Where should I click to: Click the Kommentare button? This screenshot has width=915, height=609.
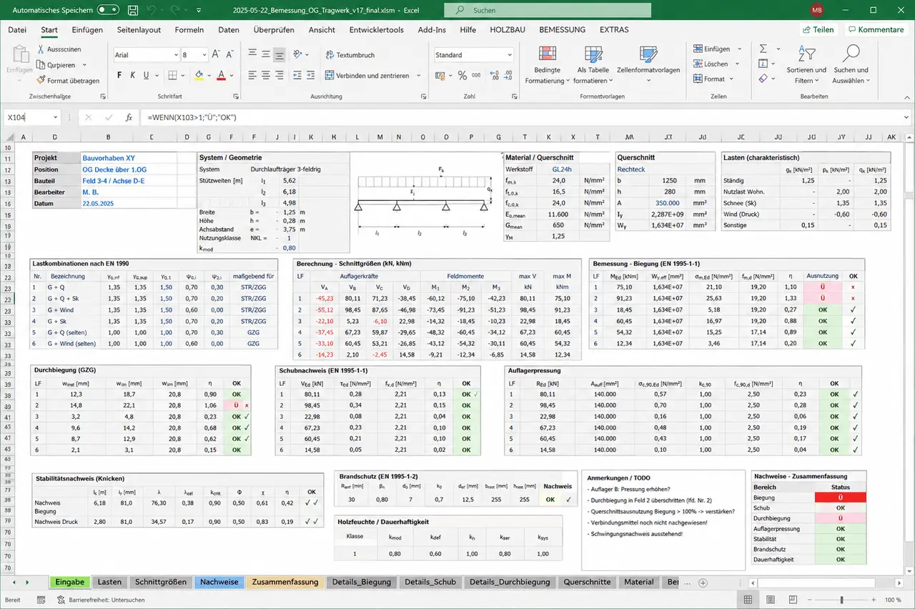(876, 30)
